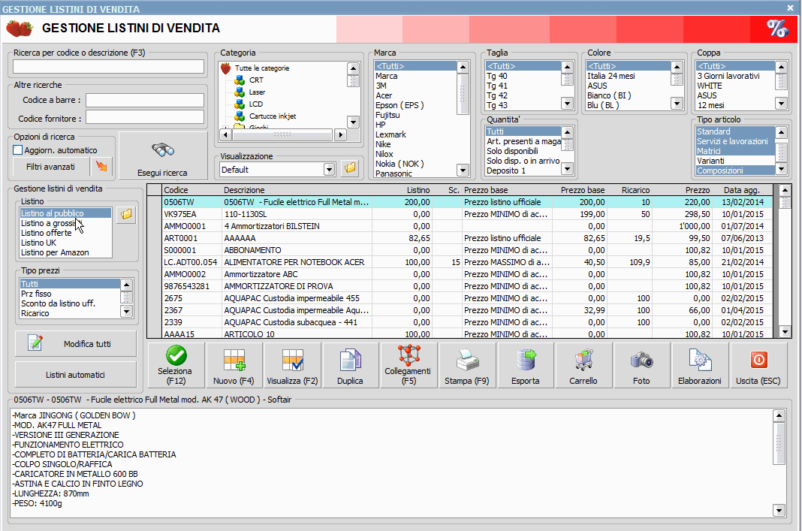The image size is (802, 531).
Task: Enable the Aggiorn. automatico checkbox
Action: (19, 150)
